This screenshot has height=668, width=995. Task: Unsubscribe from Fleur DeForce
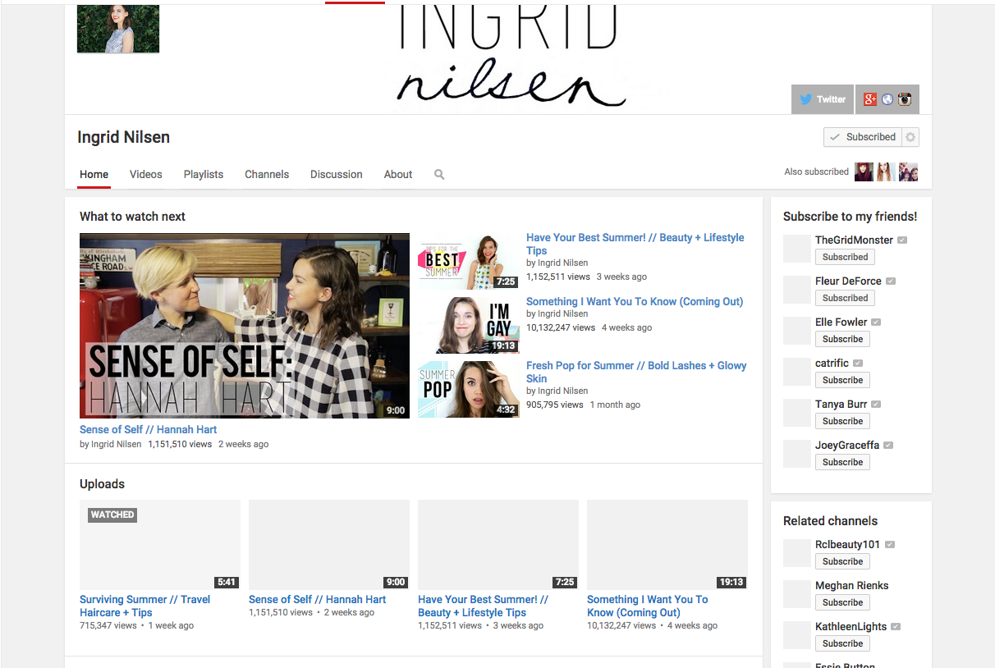tap(845, 298)
